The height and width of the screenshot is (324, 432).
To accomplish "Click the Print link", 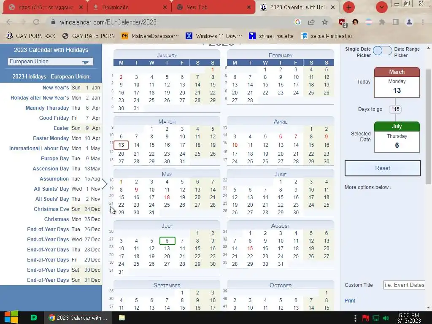I will coord(350,300).
